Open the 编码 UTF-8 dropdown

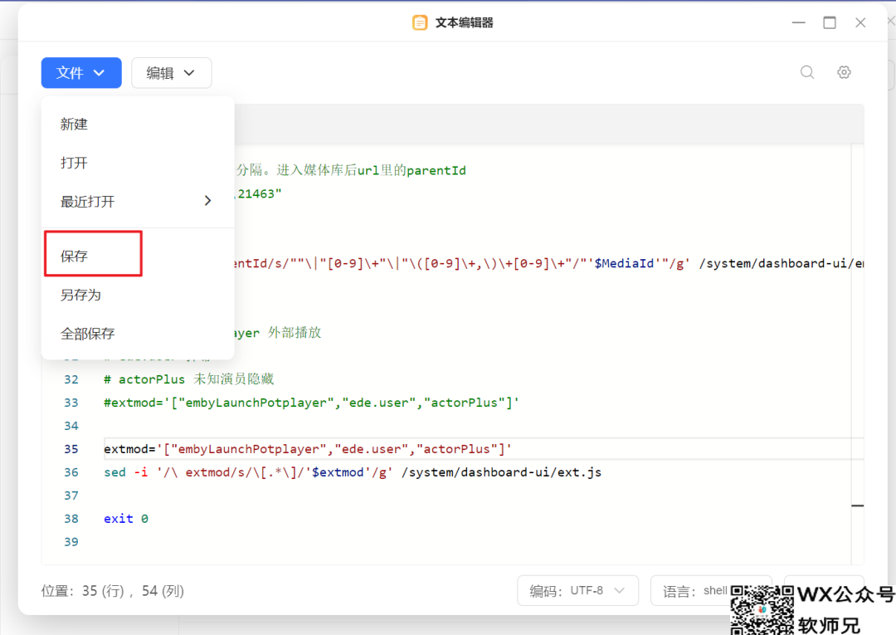pyautogui.click(x=577, y=590)
